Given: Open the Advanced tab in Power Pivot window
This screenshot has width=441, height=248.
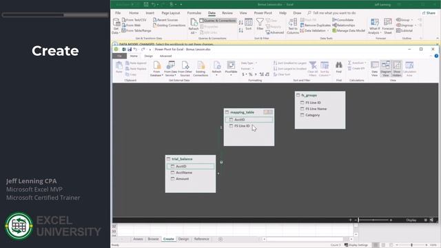Looking at the screenshot, I should pyautogui.click(x=165, y=56).
